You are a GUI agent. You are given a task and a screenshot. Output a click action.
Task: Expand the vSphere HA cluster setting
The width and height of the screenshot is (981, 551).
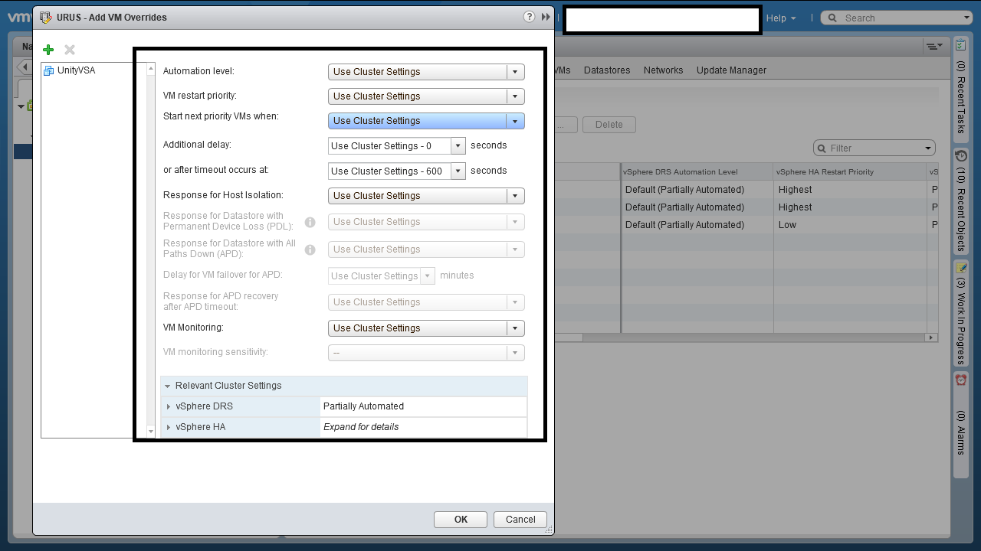(169, 427)
